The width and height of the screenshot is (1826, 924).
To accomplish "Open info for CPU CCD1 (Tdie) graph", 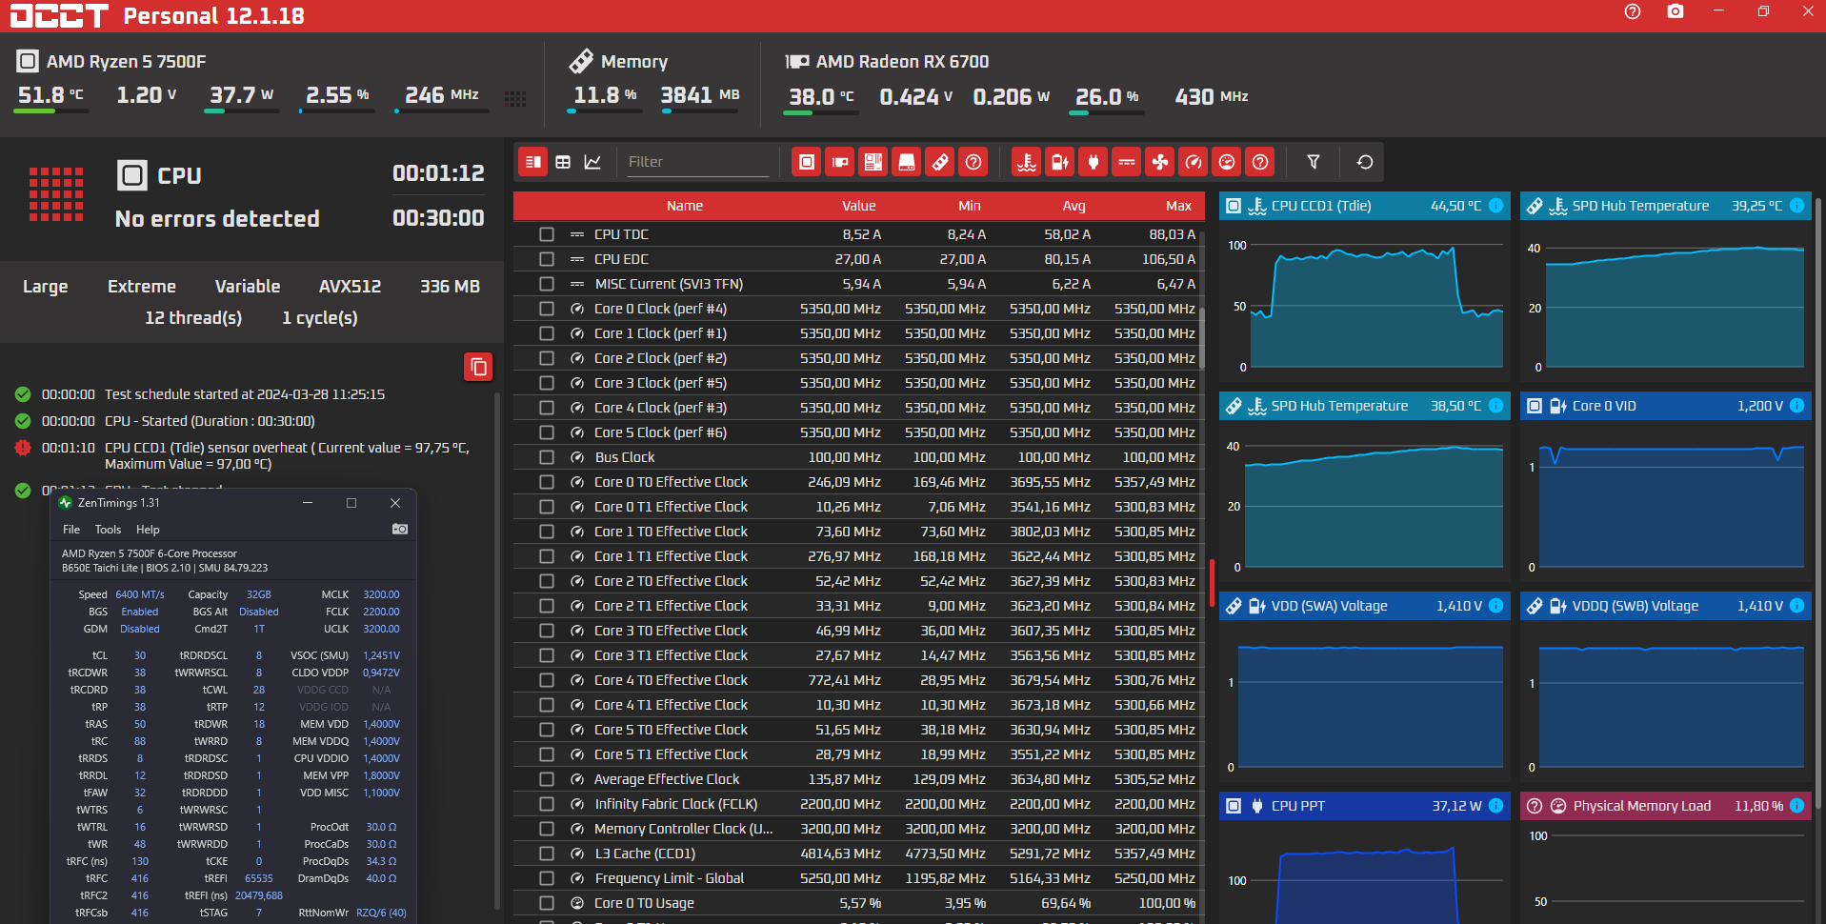I will [x=1495, y=206].
